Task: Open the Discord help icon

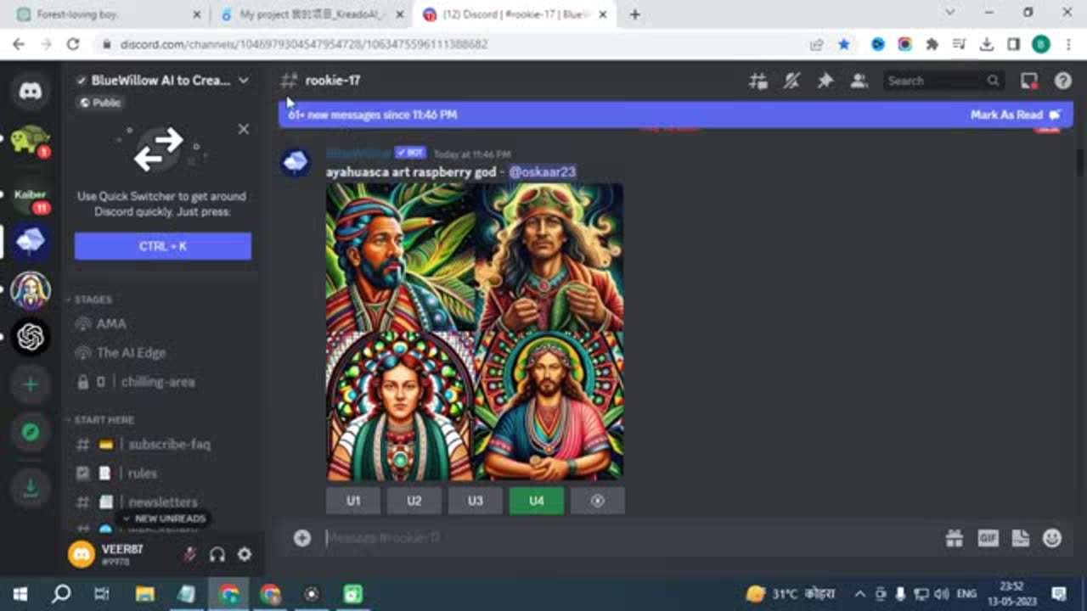Action: 1062,81
